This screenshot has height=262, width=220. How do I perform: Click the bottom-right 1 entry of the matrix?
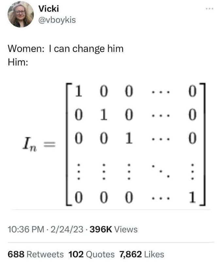[193, 197]
